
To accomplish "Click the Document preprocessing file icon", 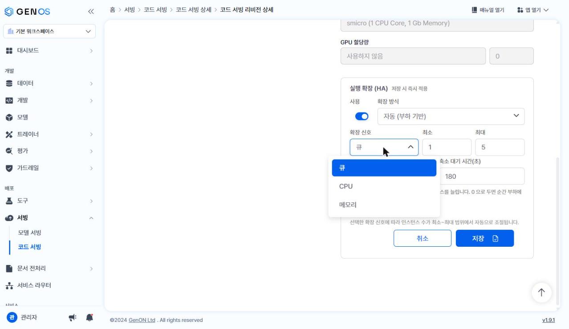I will click(9, 269).
